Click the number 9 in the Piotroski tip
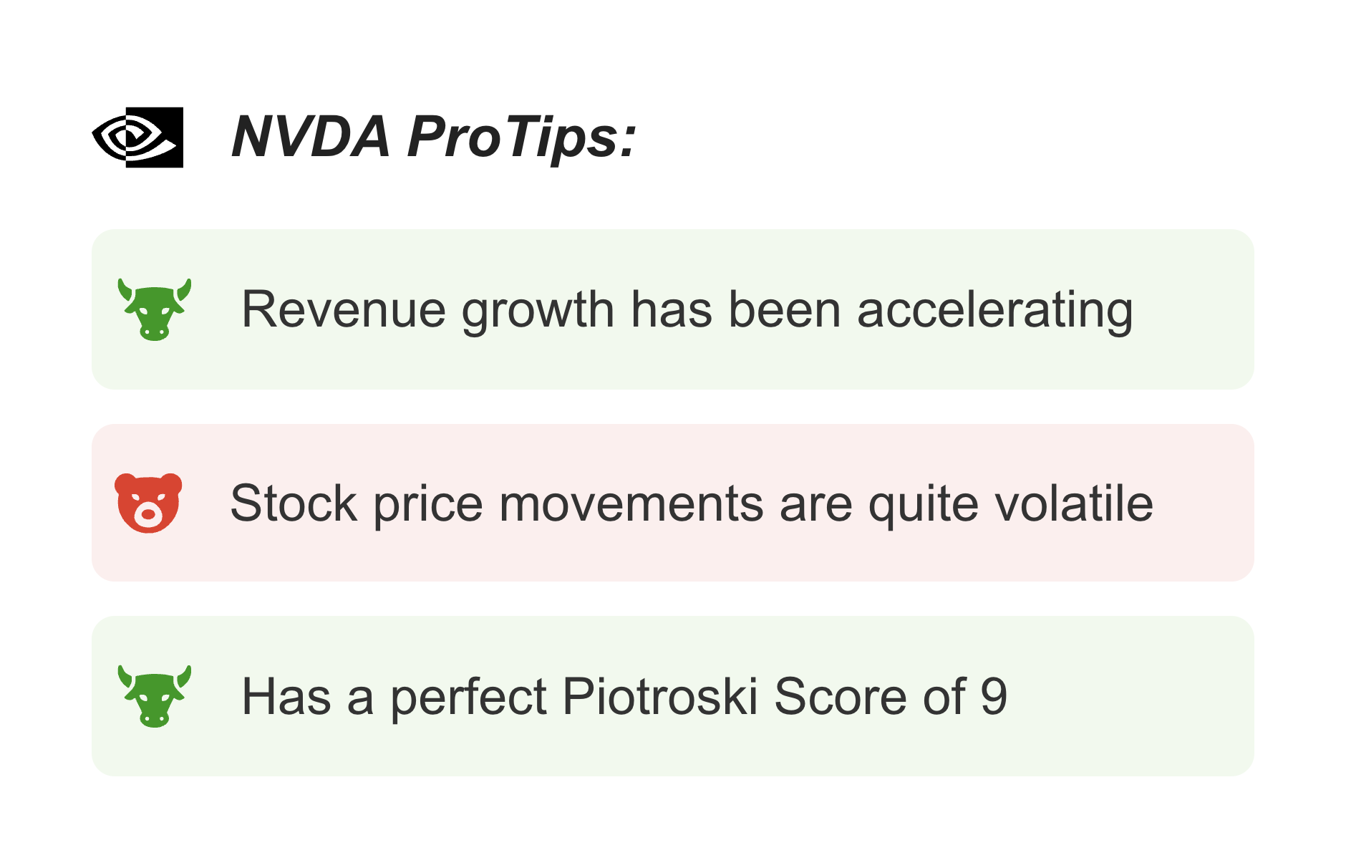 click(994, 696)
